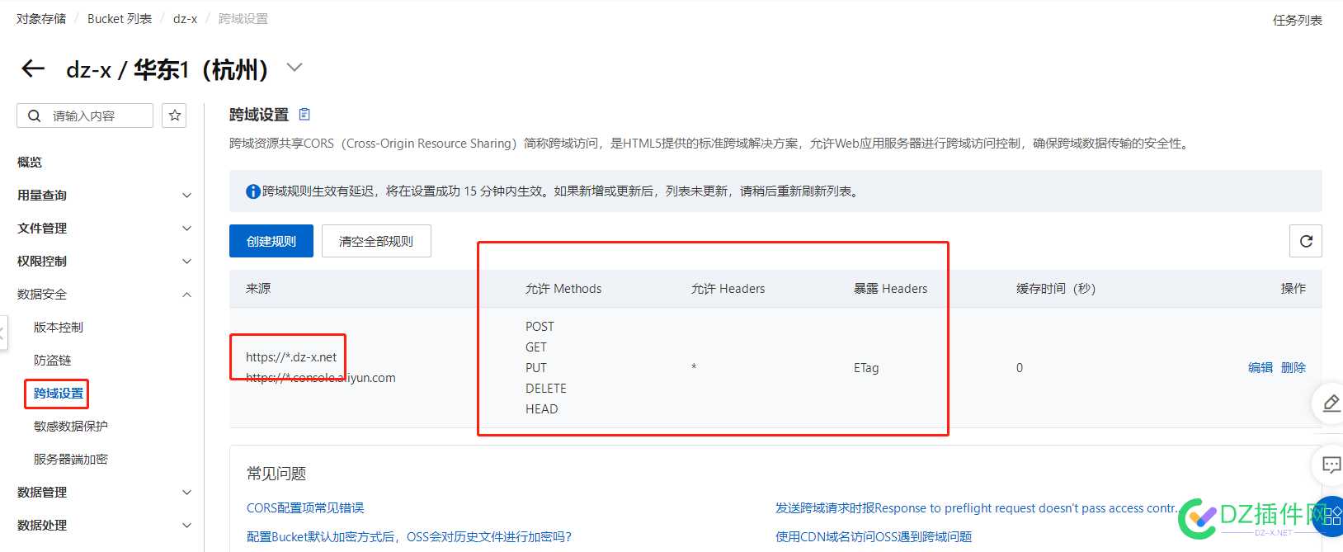
Task: Edit the CORS rule via 编辑
Action: click(1261, 367)
